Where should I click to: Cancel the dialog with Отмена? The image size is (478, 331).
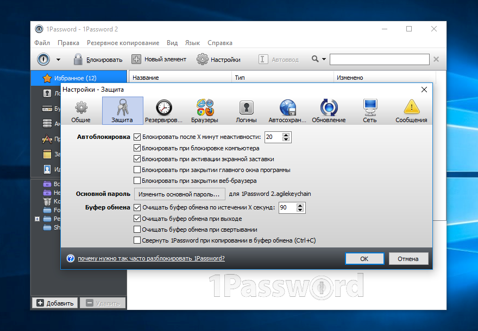point(408,259)
